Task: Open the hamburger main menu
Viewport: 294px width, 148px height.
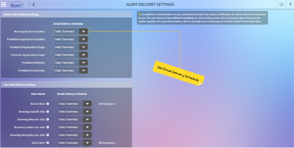Action: pyautogui.click(x=3, y=4)
